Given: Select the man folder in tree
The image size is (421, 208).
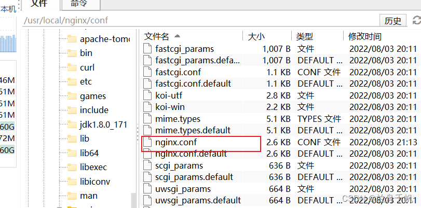Looking at the screenshot, I should click(x=89, y=196).
